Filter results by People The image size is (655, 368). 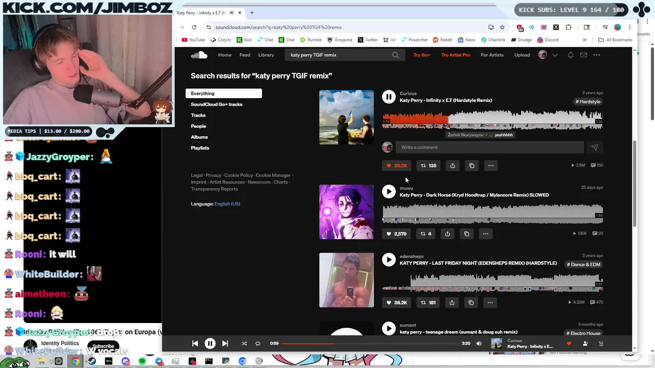(199, 126)
